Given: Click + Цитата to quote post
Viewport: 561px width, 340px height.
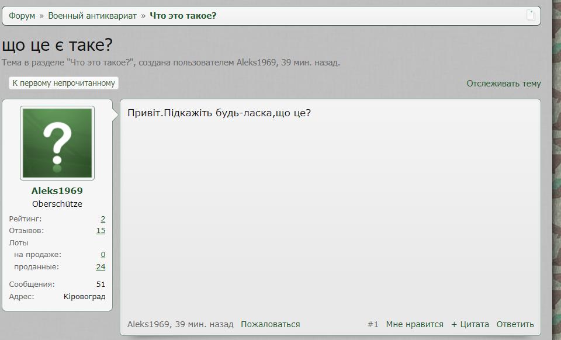Looking at the screenshot, I should point(470,324).
